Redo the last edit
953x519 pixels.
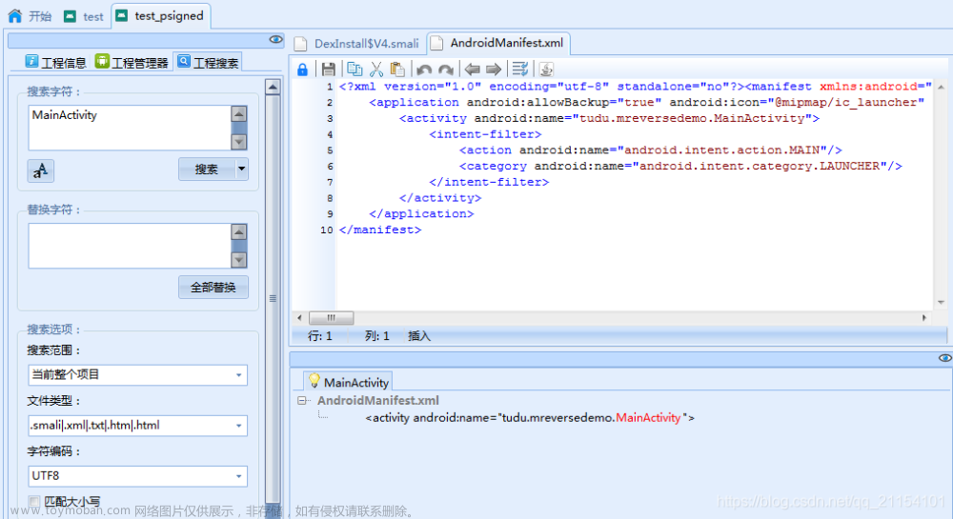coord(445,70)
